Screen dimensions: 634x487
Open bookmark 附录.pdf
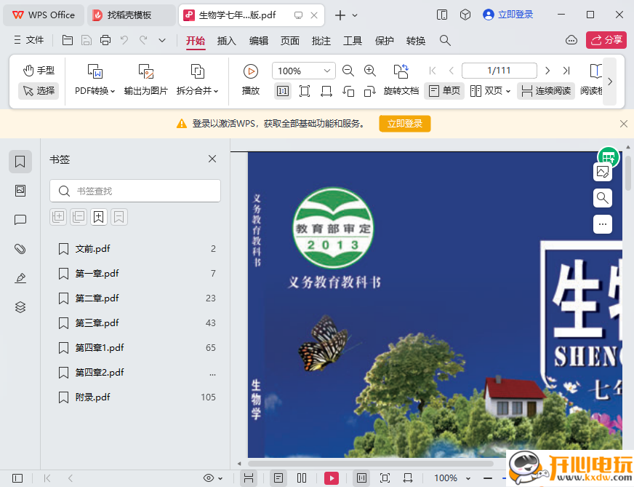pos(137,397)
